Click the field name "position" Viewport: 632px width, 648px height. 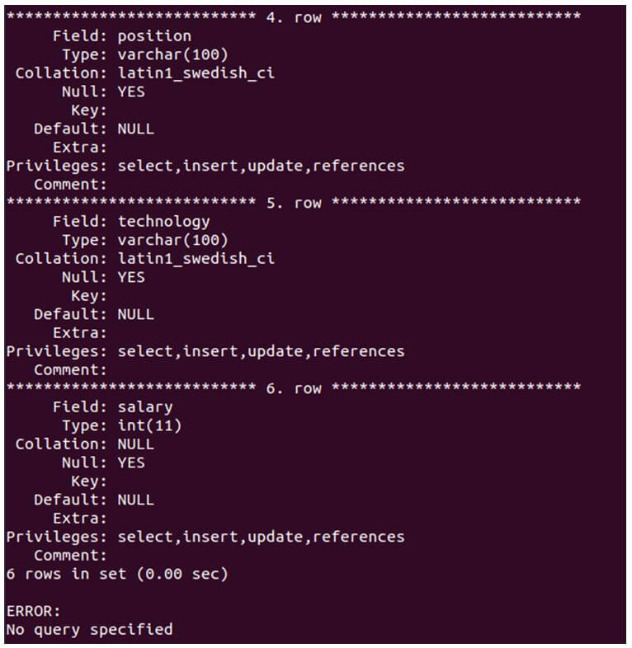pos(154,35)
